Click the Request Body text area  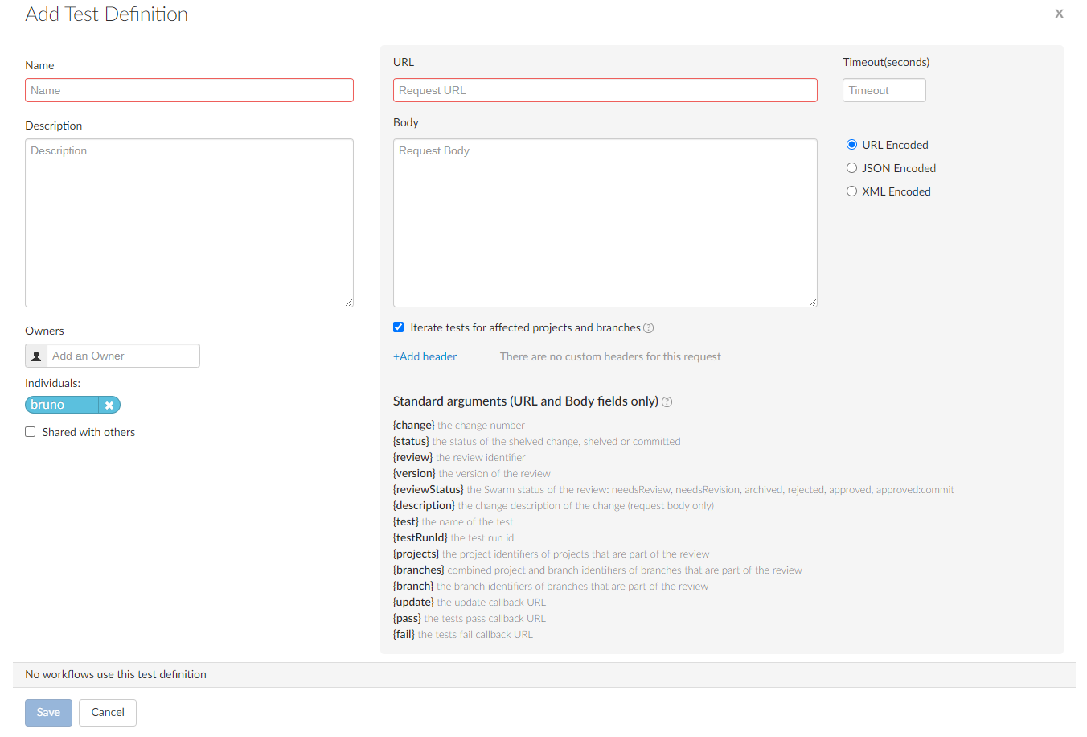click(605, 221)
